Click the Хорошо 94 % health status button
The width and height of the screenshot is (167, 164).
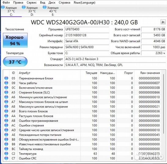click(15, 40)
